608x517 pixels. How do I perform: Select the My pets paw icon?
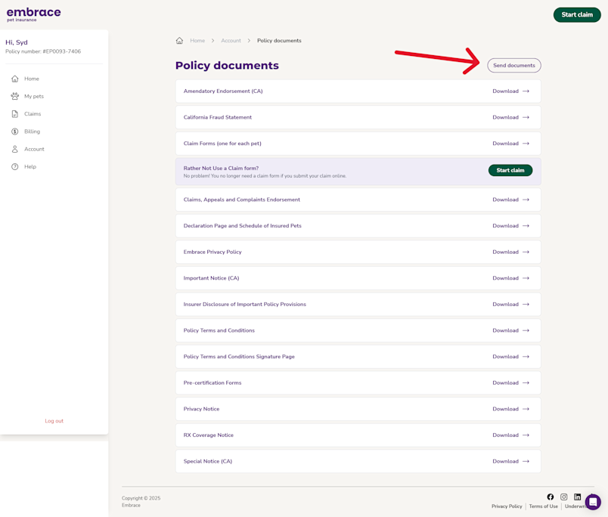15,96
